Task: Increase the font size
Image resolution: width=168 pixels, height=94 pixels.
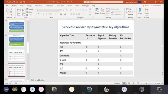Action: (x=61, y=10)
